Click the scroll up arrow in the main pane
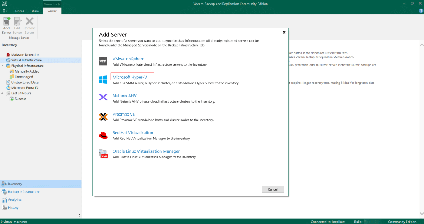 (x=422, y=45)
